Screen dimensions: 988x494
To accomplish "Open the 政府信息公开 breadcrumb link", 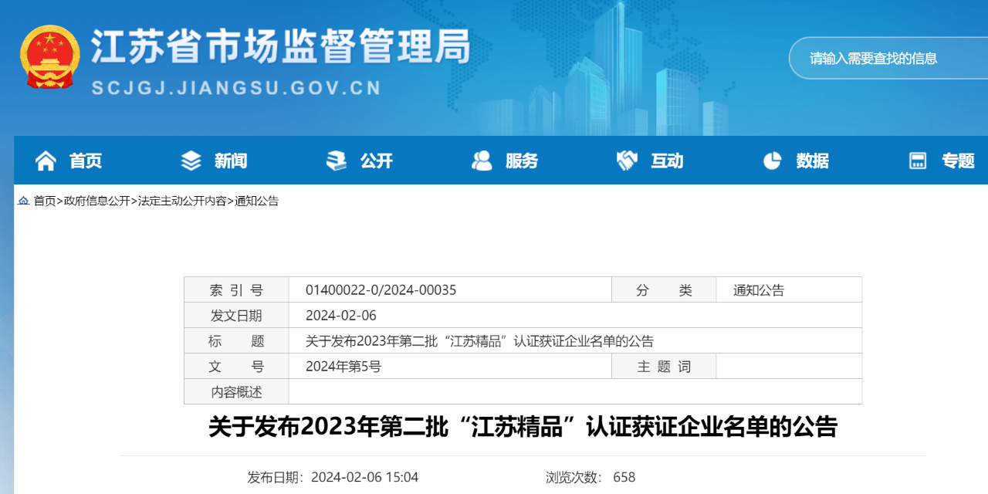I will tap(97, 201).
